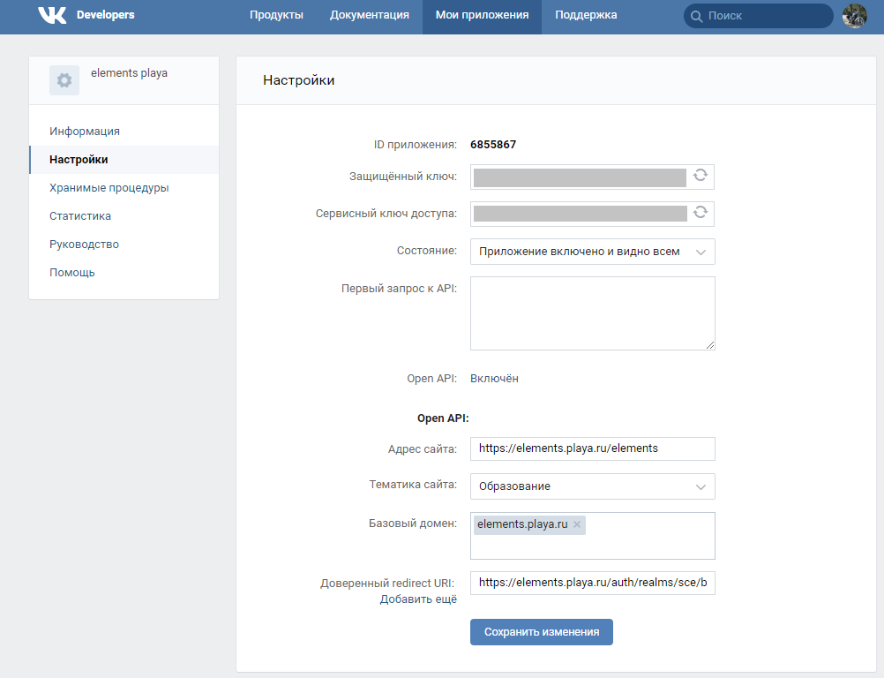The image size is (884, 678).
Task: Open the Тематика сайта dropdown
Action: pos(592,486)
